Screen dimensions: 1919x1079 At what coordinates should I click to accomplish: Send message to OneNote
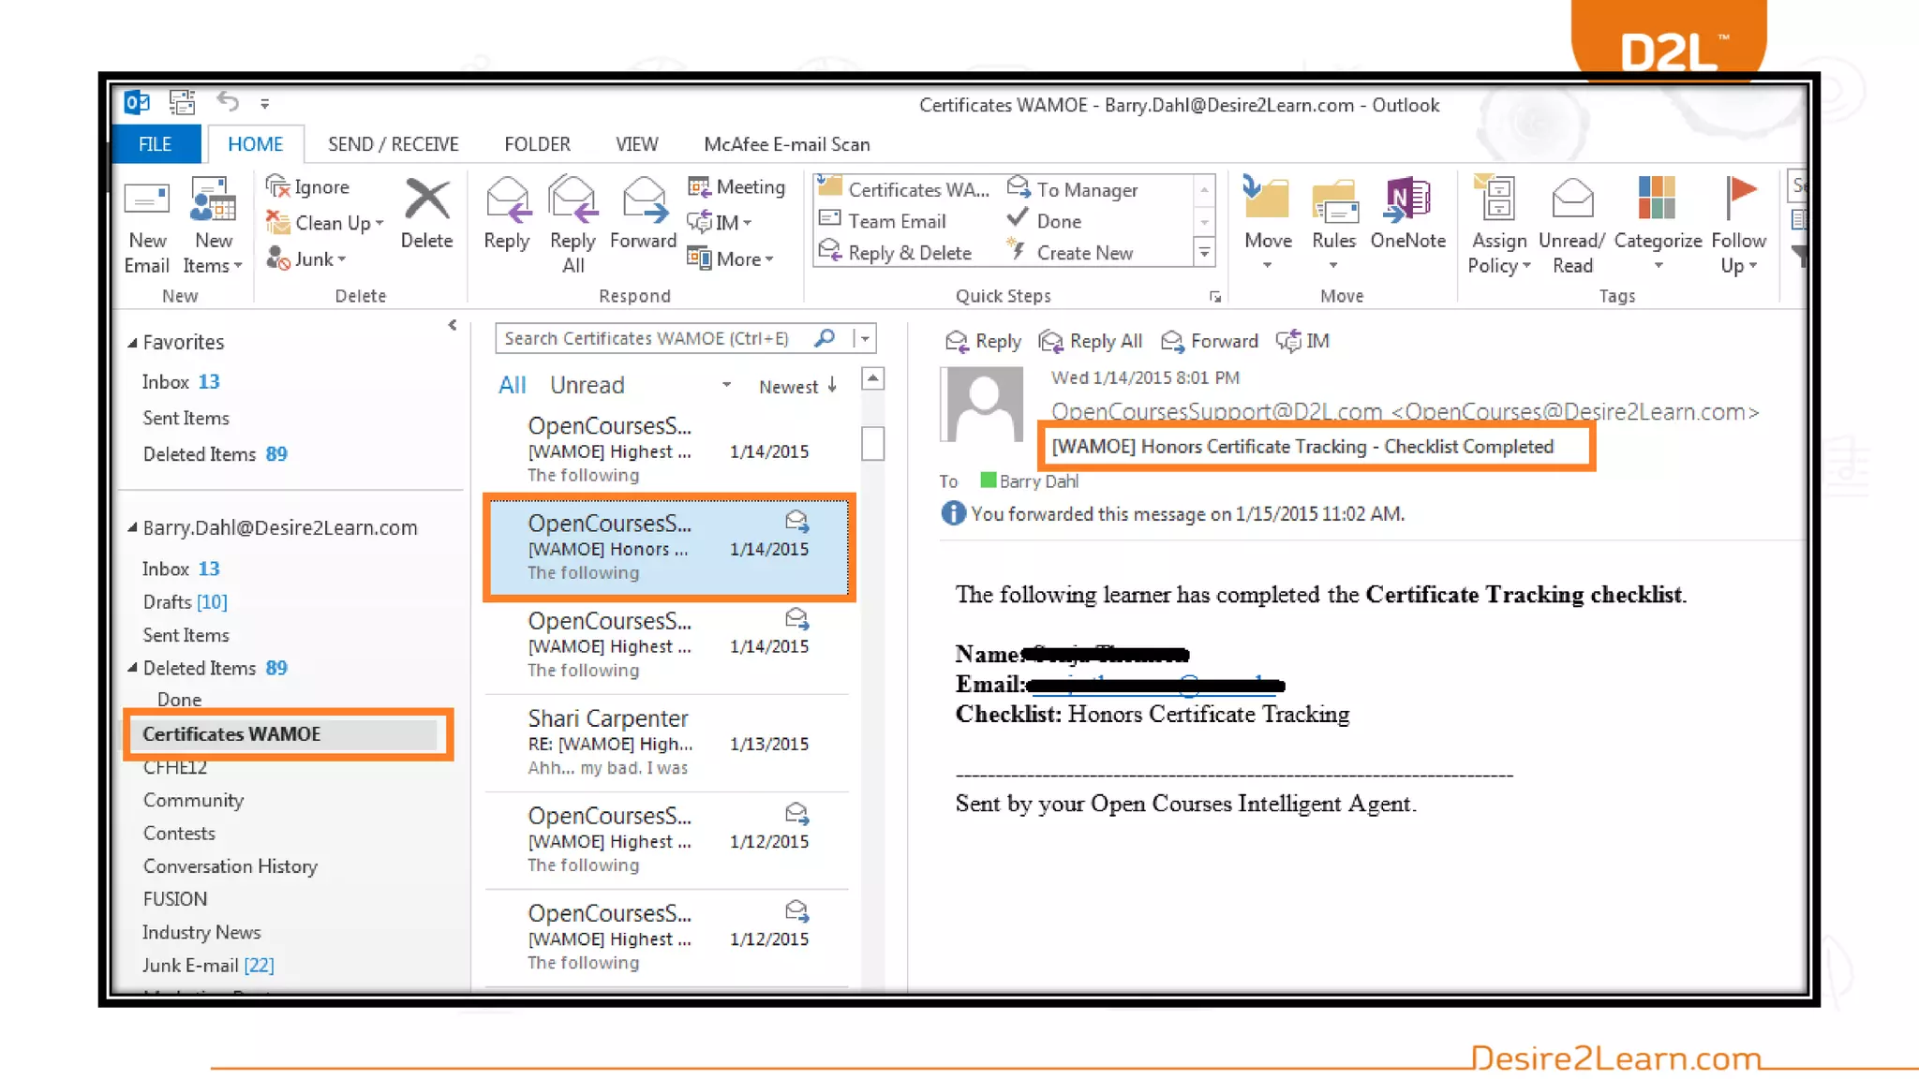pos(1407,214)
